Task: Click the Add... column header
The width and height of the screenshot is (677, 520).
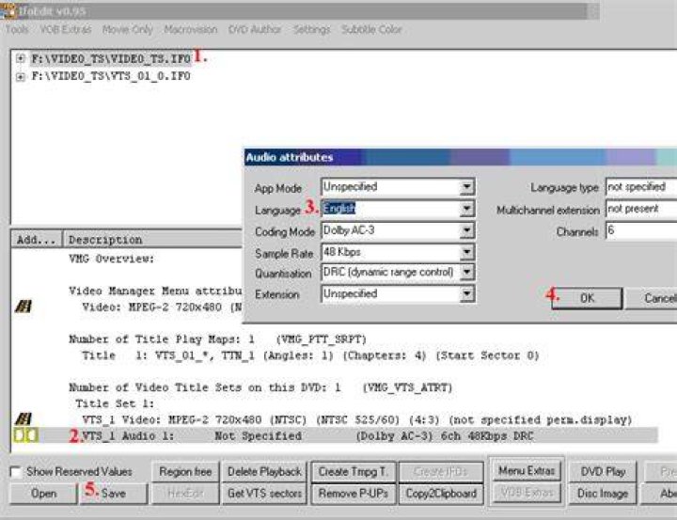Action: [x=37, y=240]
